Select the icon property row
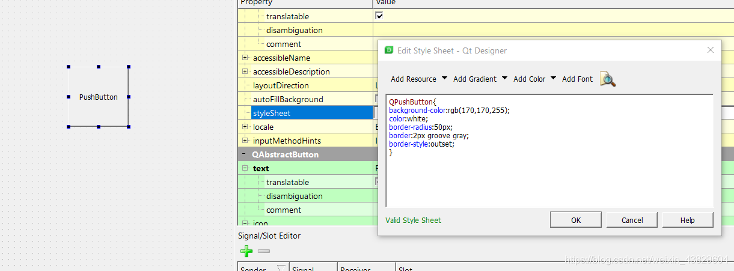734x271 pixels. pyautogui.click(x=305, y=224)
